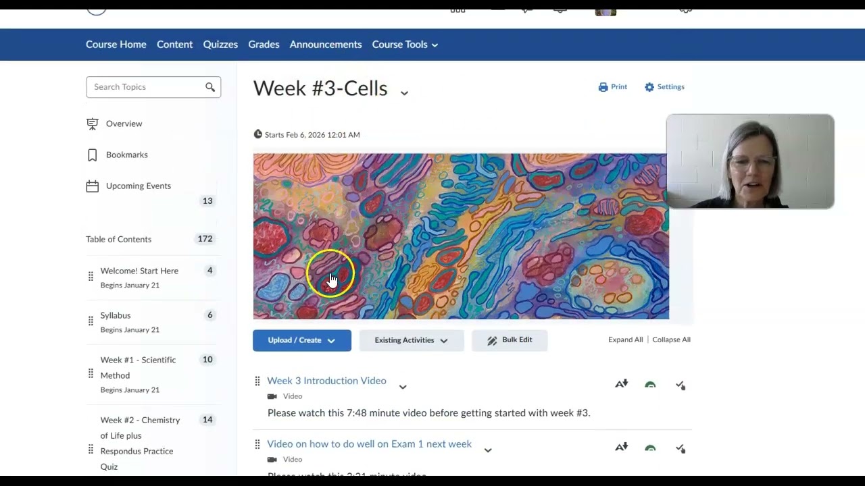Click the Bookmarks ribbon icon
The image size is (865, 486).
coord(93,155)
